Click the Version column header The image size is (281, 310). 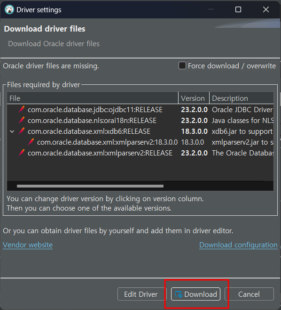pos(194,98)
